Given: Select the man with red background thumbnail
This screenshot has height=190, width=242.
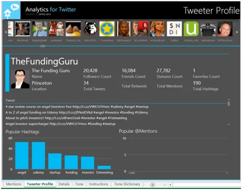Looking at the screenshot, I should coord(141,29).
